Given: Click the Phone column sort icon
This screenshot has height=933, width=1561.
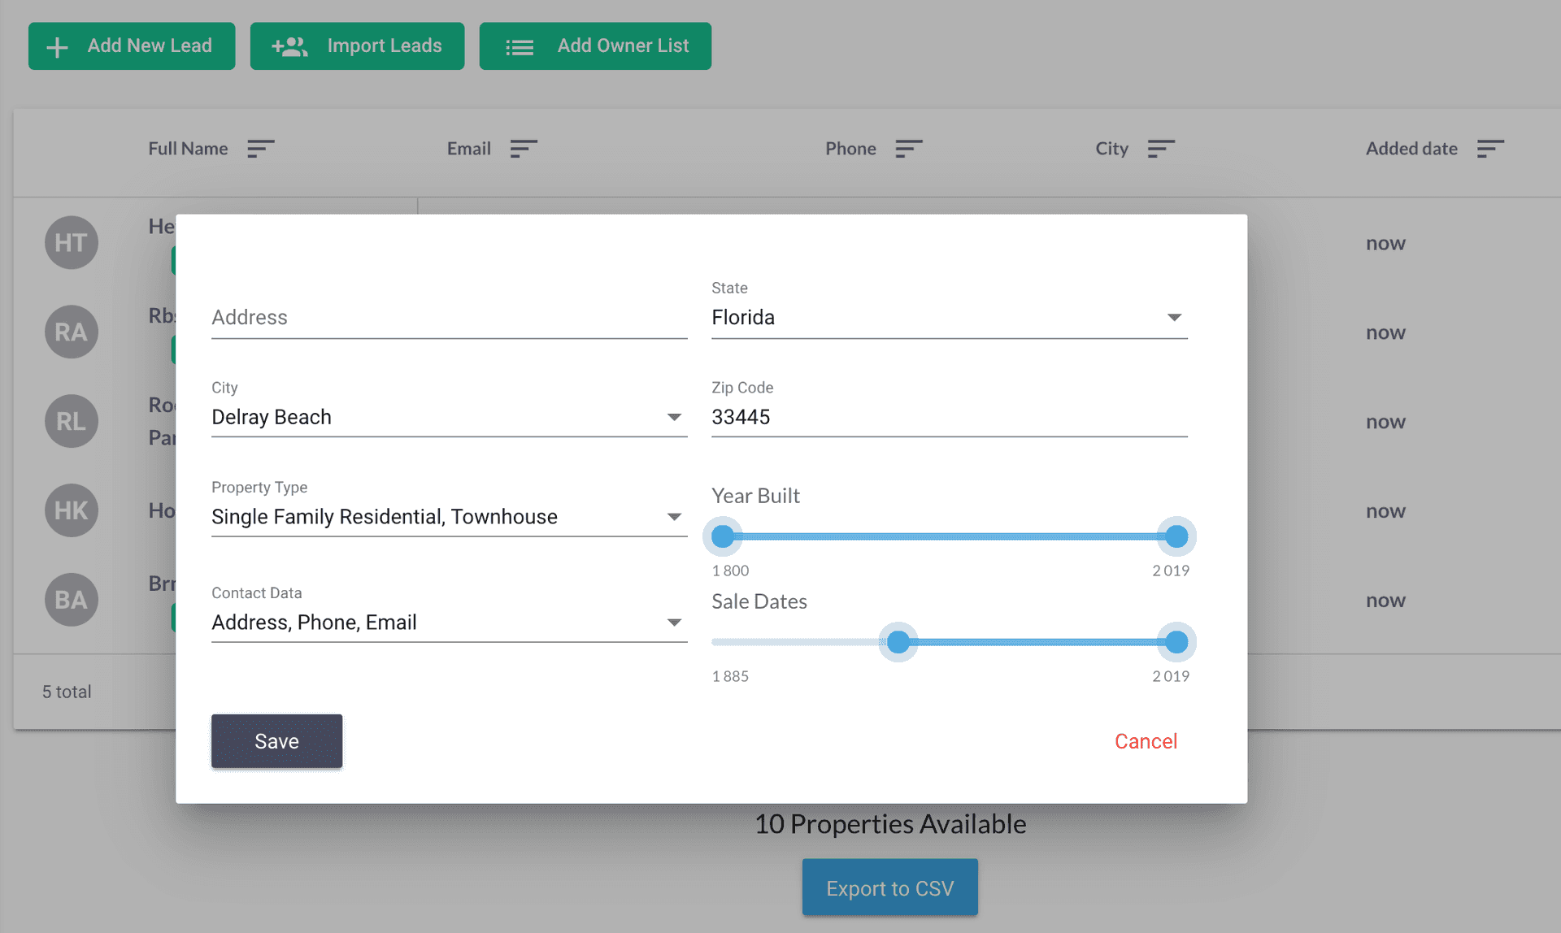Looking at the screenshot, I should [x=908, y=149].
